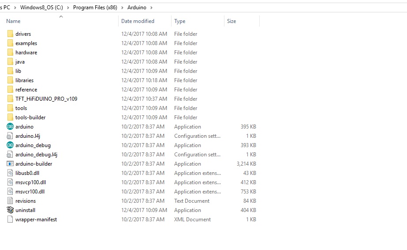
Task: Select the libraries folder icon
Action: pos(10,80)
